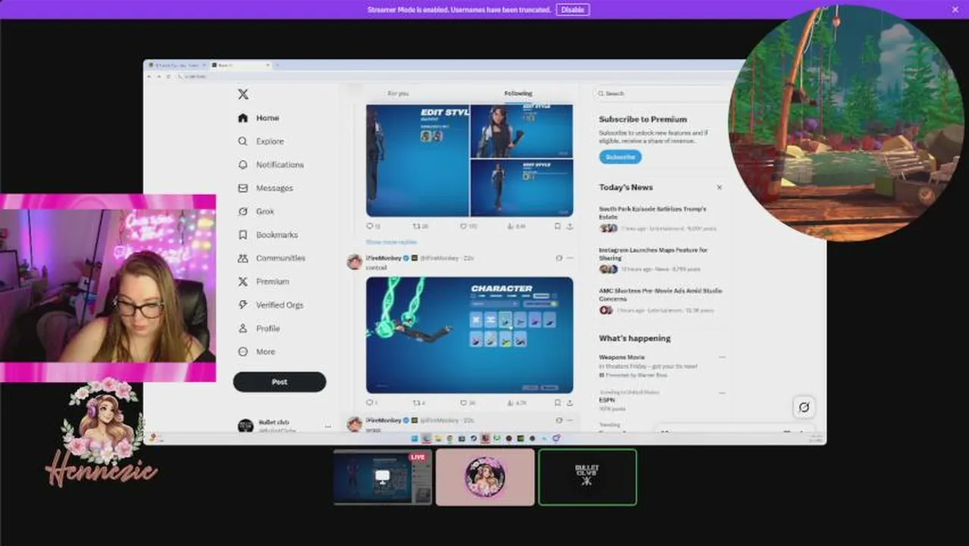
Task: Open more menu on wrap post
Action: 570,420
